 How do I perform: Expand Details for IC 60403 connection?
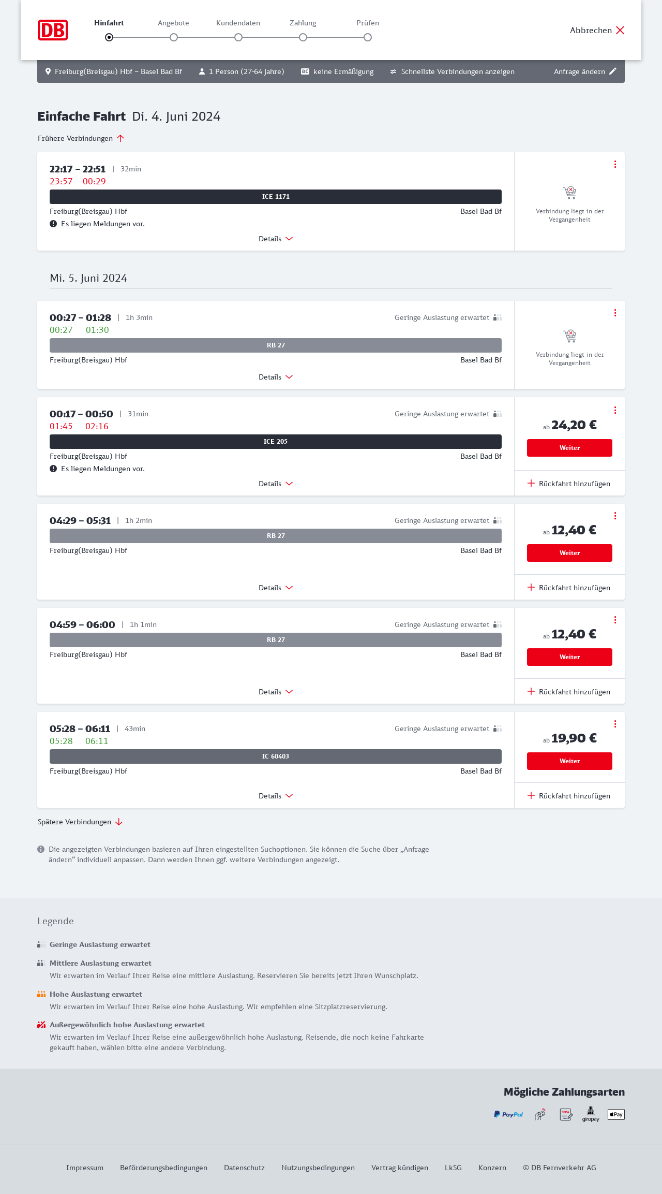276,796
